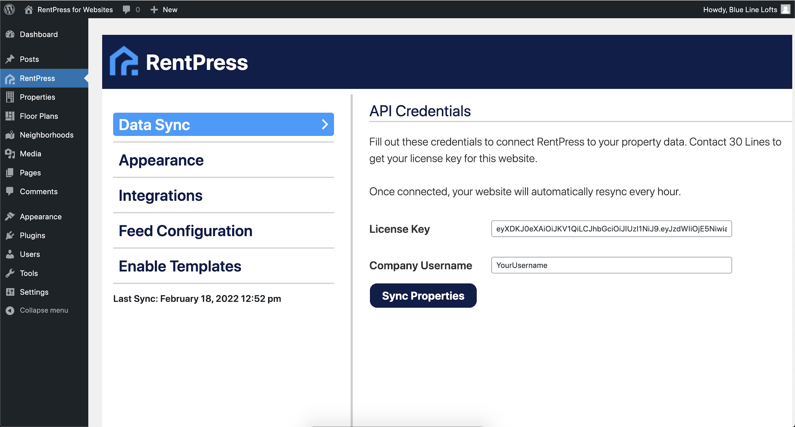
Task: Open the Dashboard menu item
Action: (39, 34)
